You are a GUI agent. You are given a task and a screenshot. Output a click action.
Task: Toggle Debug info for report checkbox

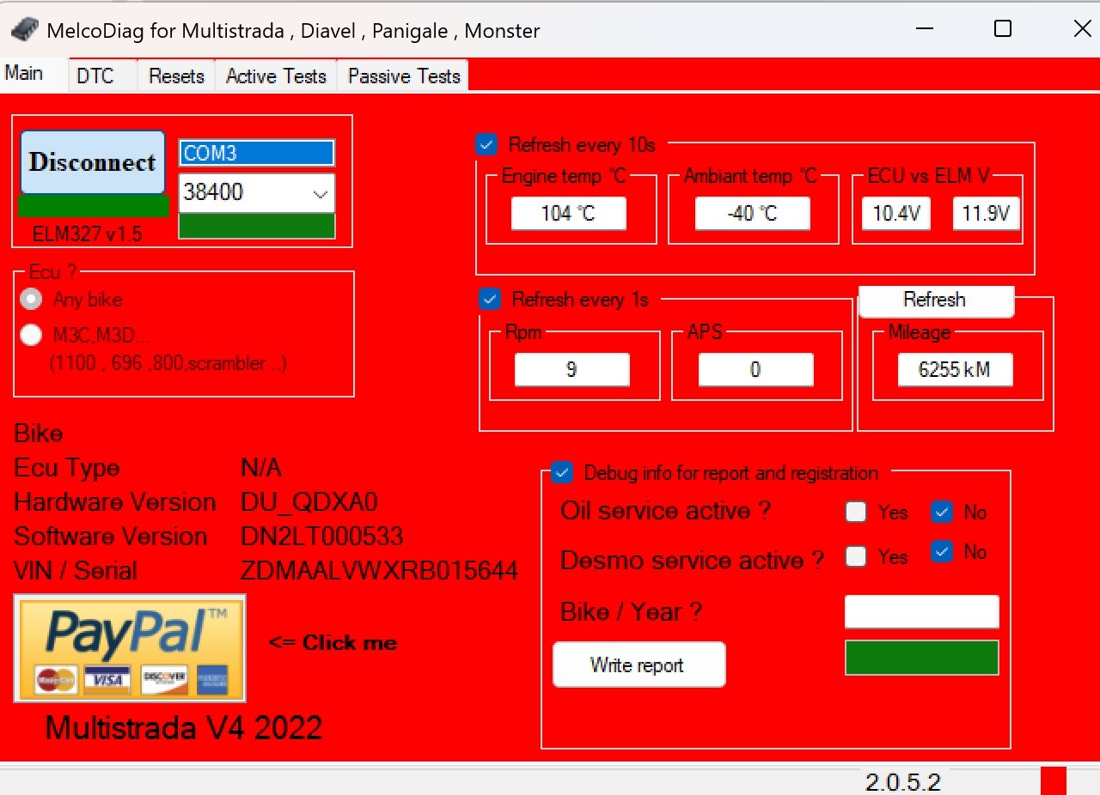(x=562, y=472)
